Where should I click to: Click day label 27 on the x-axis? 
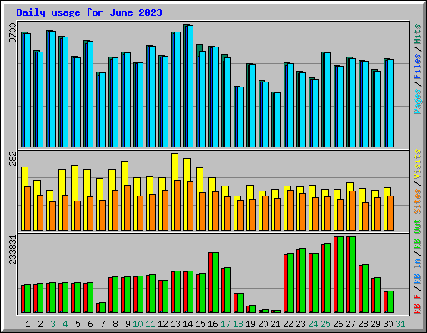pyautogui.click(x=350, y=324)
